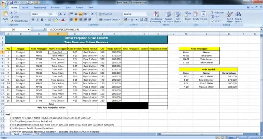This screenshot has height=139, width=263.
Task: Toggle Align Text Right
Action: tap(80, 20)
